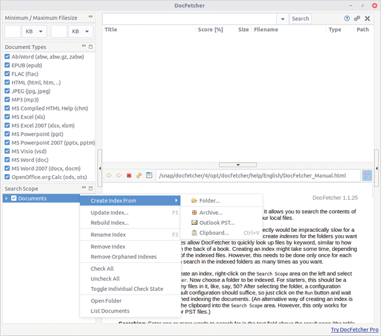Viewport: 381px width, 336px height.
Task: Open the page in external browser icon
Action: pyautogui.click(x=149, y=175)
